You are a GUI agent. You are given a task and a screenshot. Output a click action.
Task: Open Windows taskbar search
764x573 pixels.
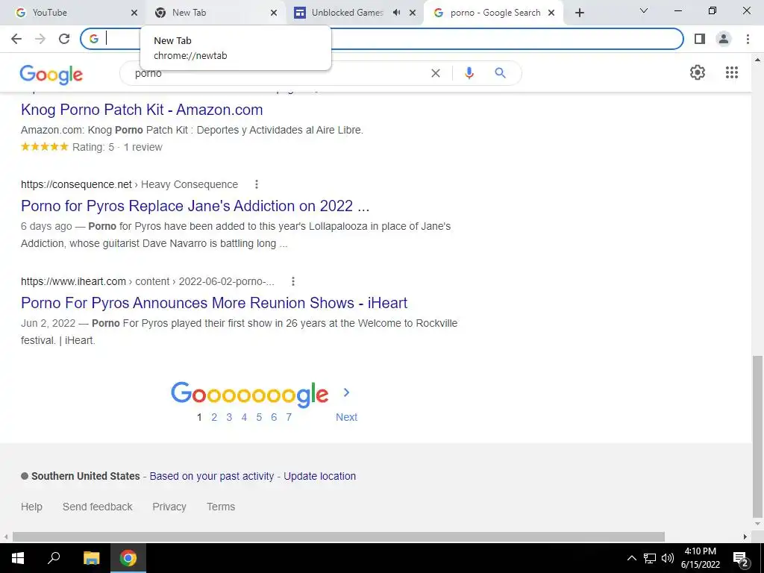point(54,558)
